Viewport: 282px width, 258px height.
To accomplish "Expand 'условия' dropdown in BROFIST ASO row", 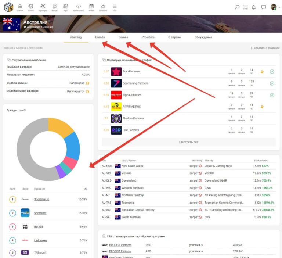I will [x=196, y=251].
